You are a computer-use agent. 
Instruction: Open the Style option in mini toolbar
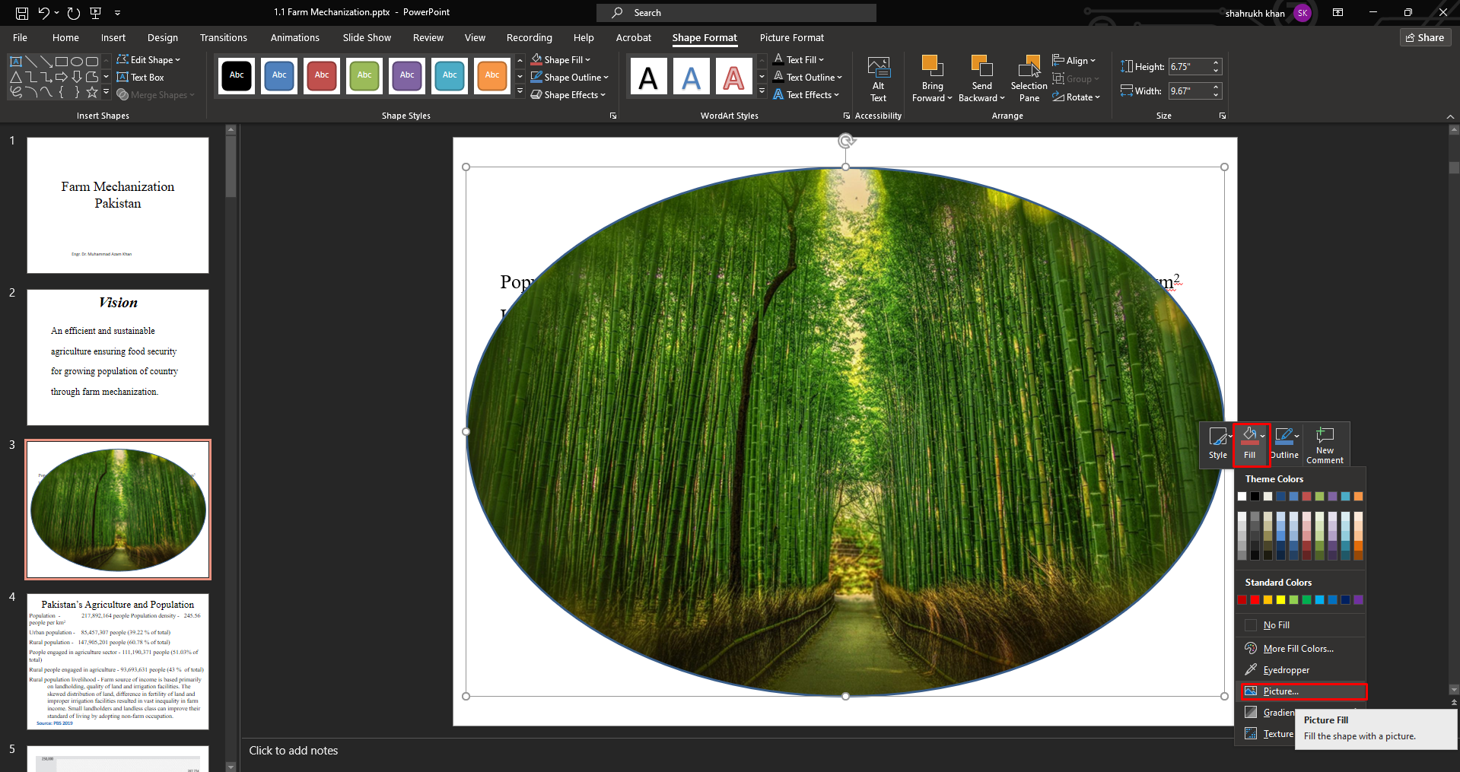point(1217,445)
